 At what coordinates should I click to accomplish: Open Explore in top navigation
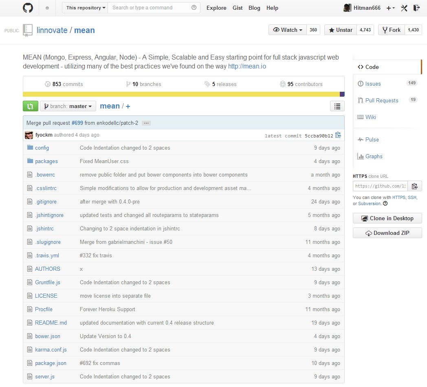[x=216, y=8]
